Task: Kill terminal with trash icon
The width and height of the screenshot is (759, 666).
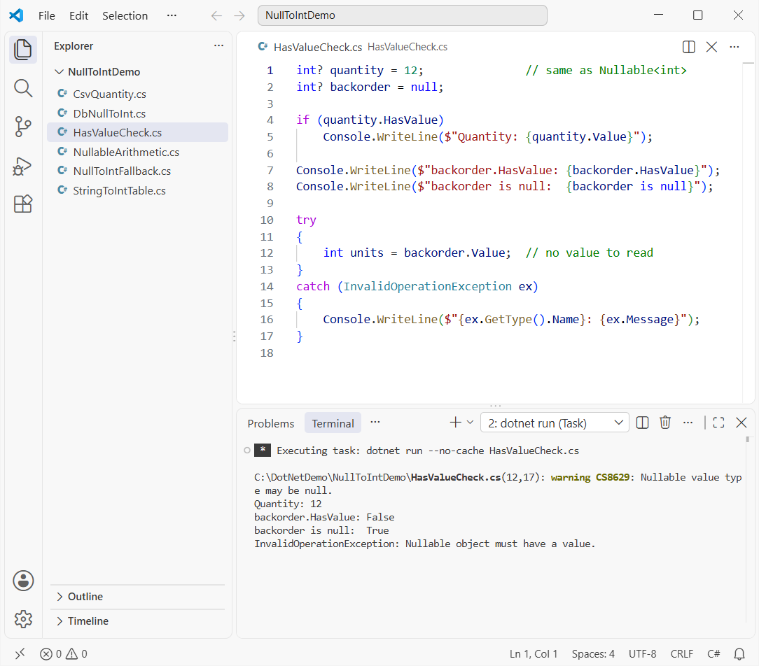Action: pos(665,423)
